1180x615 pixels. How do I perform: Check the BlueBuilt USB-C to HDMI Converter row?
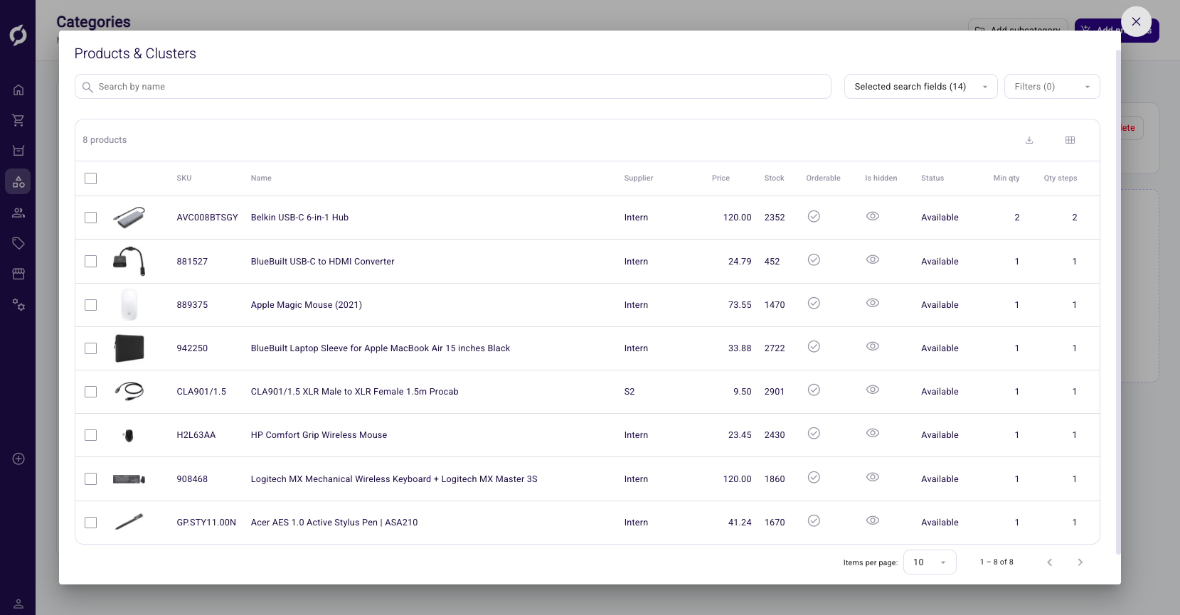point(90,262)
